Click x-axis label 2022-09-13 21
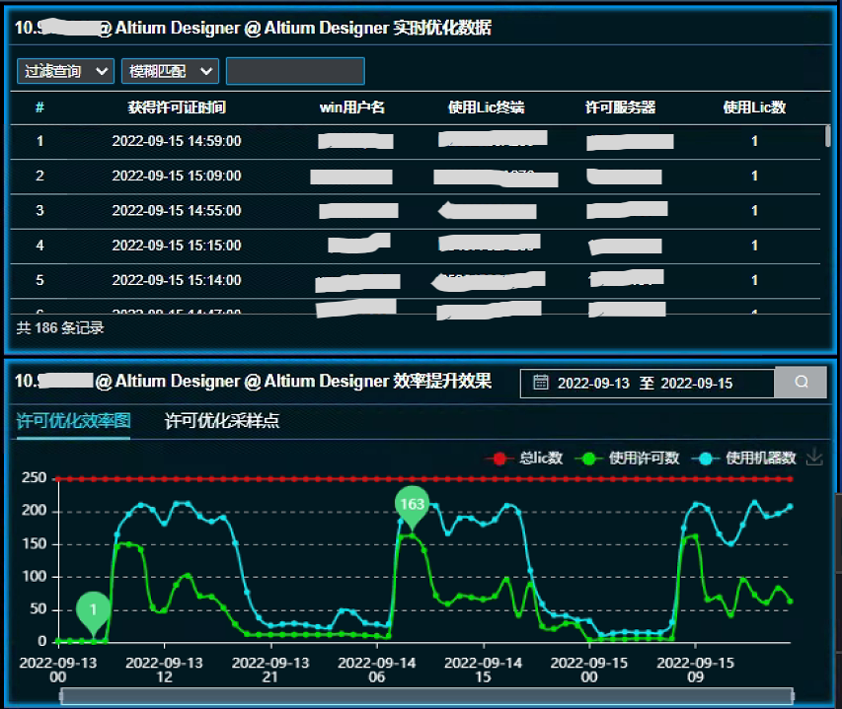This screenshot has height=709, width=842. [270, 670]
